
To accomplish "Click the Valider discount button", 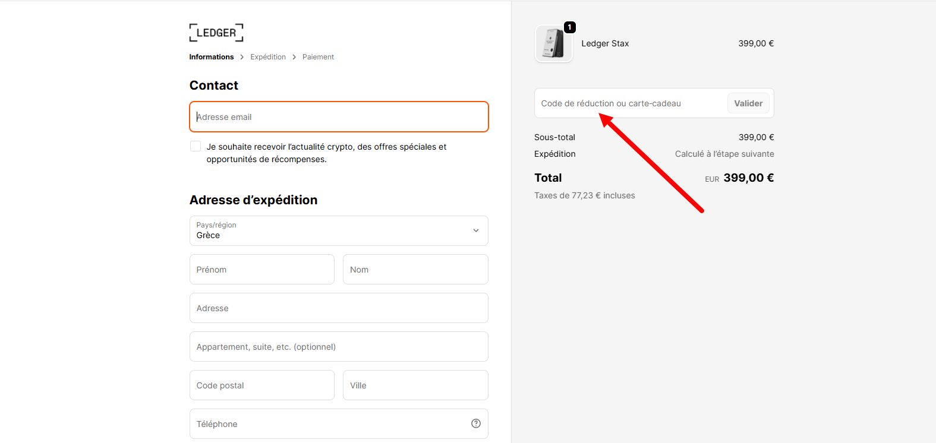I will 748,103.
